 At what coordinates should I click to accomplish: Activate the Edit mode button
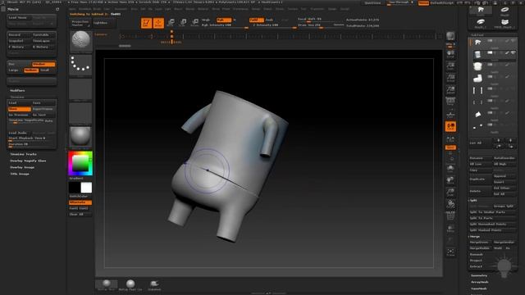146,23
